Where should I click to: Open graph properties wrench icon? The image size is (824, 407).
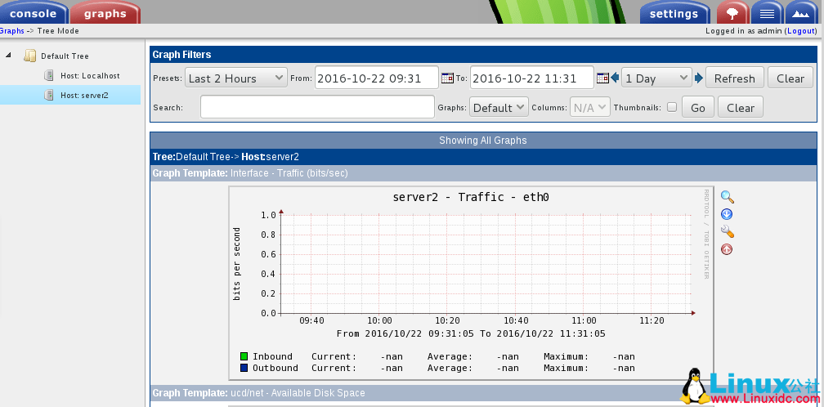[x=727, y=232]
